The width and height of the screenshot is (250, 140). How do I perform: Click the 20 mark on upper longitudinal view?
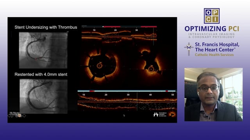[x=115, y=30]
